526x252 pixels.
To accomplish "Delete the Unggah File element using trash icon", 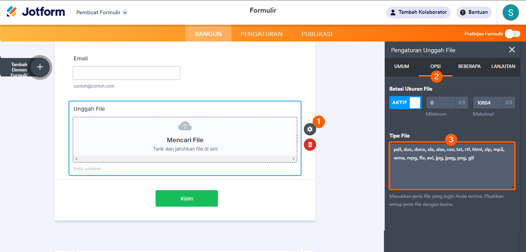I will coord(310,145).
